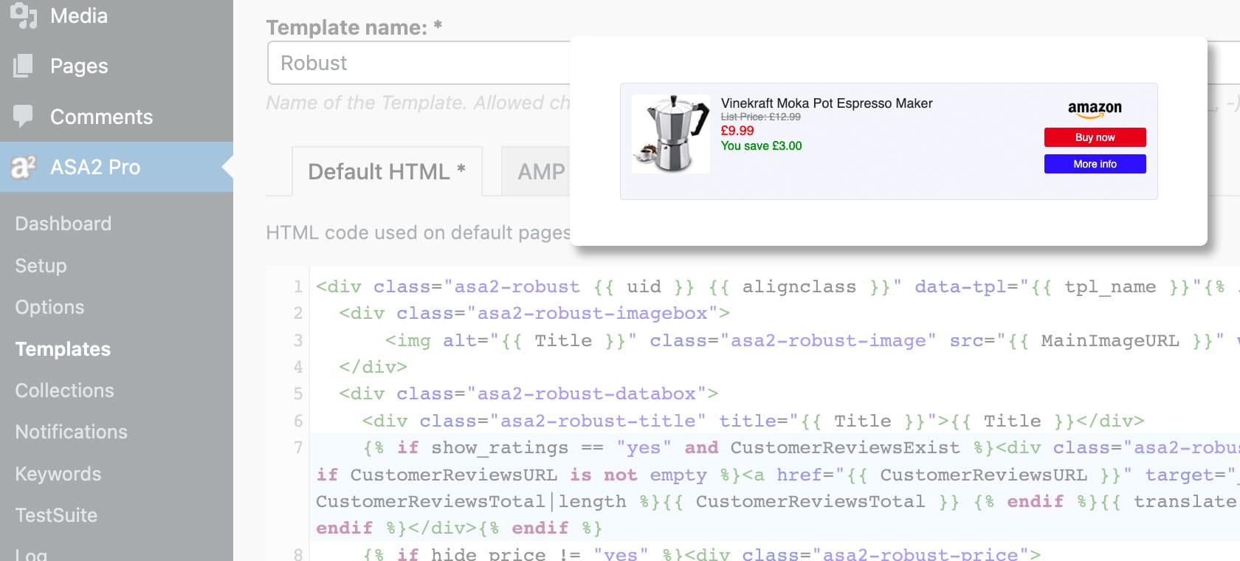
Task: Click the Vinekraft Moka Pot product title
Action: click(827, 103)
